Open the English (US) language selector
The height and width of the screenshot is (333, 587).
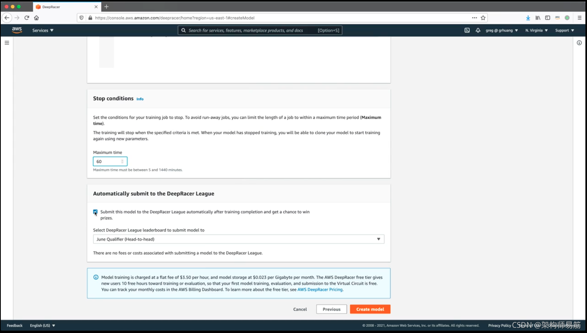point(42,325)
